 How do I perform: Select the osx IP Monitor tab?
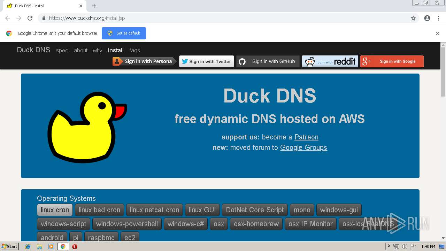310,224
